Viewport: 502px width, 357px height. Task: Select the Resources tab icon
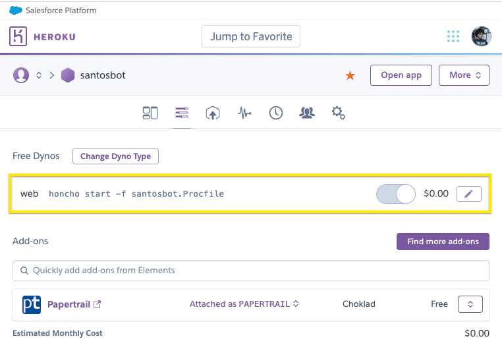click(x=182, y=113)
